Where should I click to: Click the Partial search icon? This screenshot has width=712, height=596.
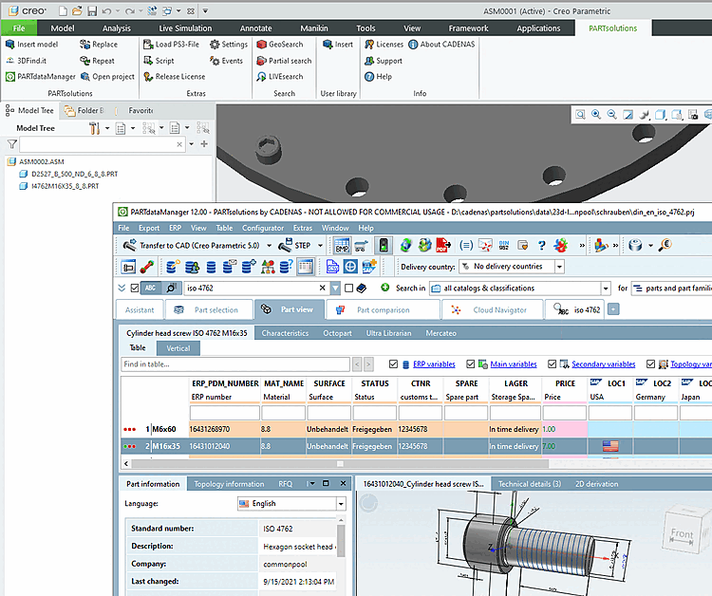(x=260, y=61)
